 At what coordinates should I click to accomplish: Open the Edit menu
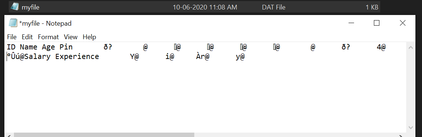[27, 37]
